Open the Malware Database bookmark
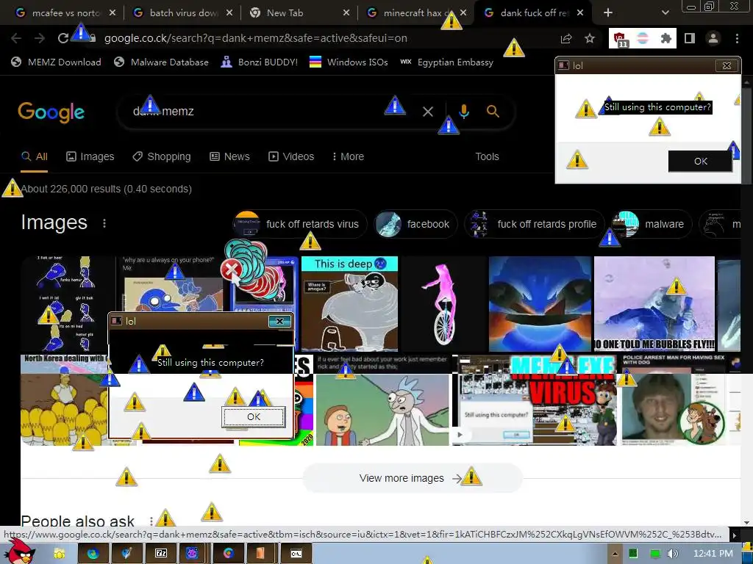 161,62
